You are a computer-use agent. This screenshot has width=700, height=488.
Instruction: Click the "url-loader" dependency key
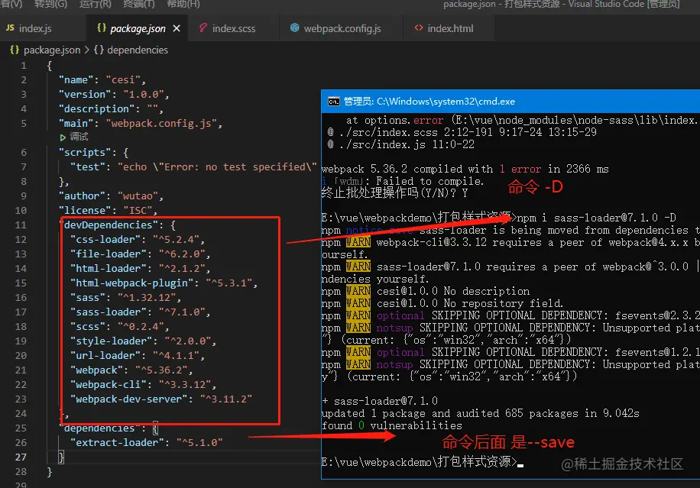105,356
